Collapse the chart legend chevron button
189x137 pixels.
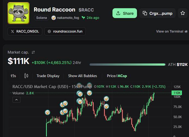16,100
